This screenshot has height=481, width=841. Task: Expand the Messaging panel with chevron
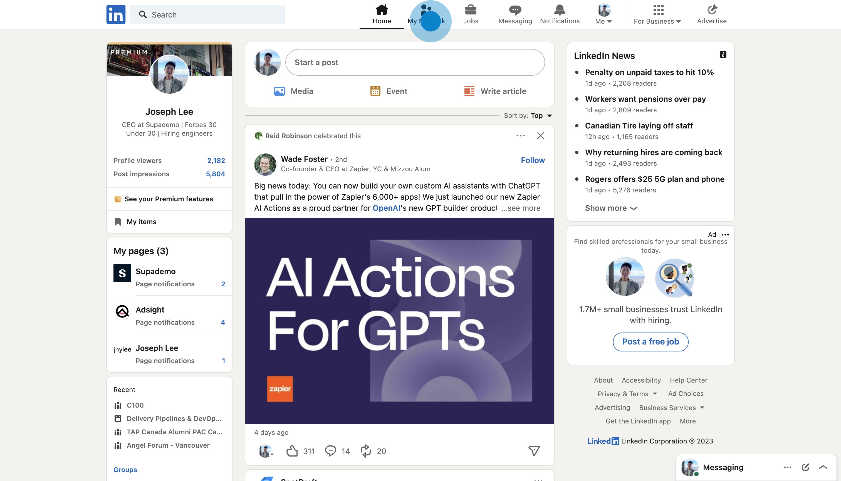tap(823, 467)
